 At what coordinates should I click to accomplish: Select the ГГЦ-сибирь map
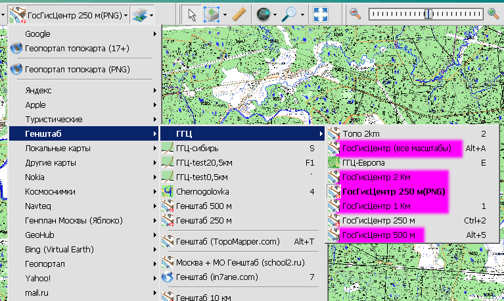[x=242, y=149]
